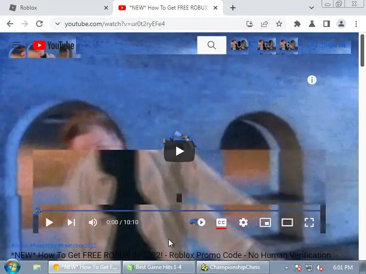Play video with large center button
The width and height of the screenshot is (366, 274).
[179, 151]
